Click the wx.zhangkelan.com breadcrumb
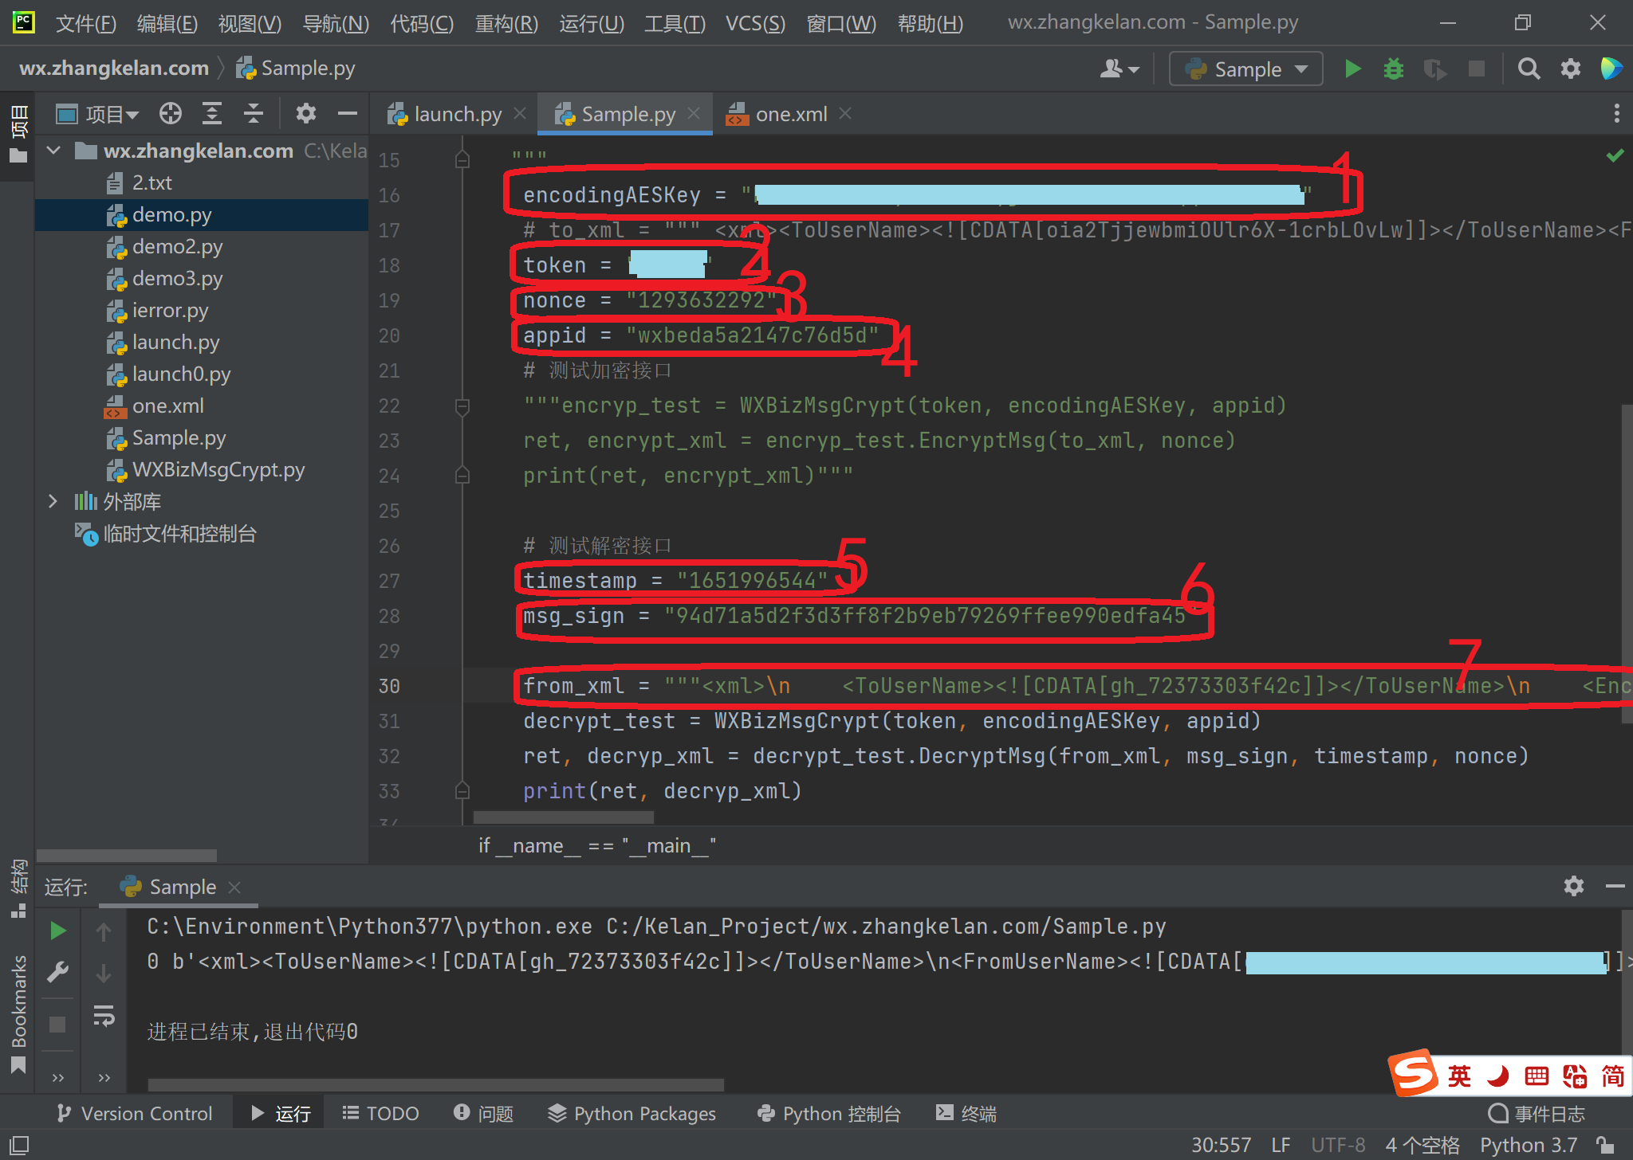 [x=114, y=69]
